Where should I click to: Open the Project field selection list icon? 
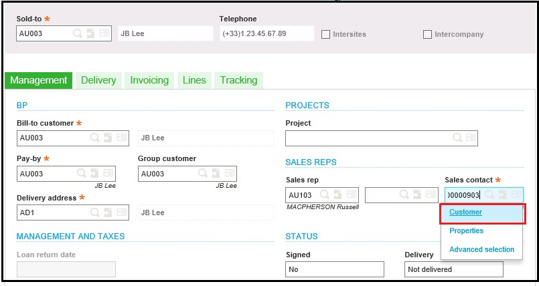[471, 138]
